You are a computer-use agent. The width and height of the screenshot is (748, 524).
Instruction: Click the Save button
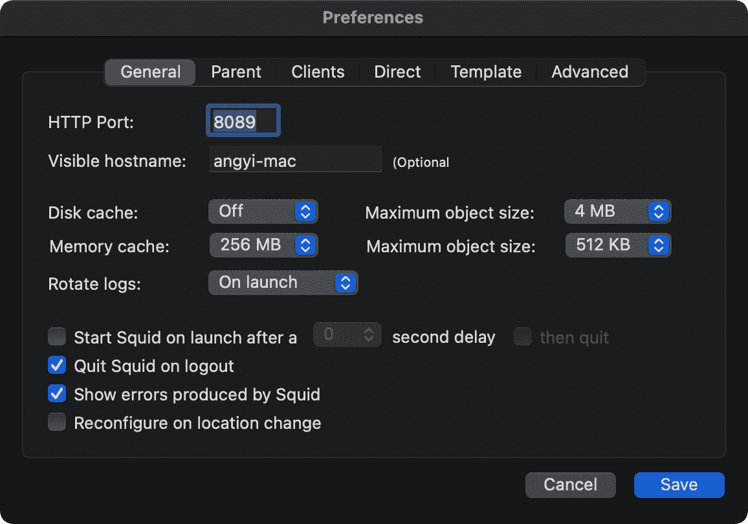(x=679, y=485)
